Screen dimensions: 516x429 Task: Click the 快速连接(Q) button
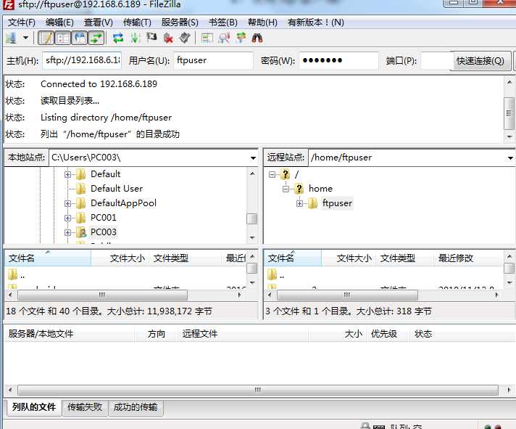480,61
